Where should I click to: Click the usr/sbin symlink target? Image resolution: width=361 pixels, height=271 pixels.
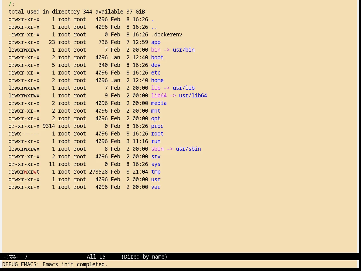[x=188, y=149]
